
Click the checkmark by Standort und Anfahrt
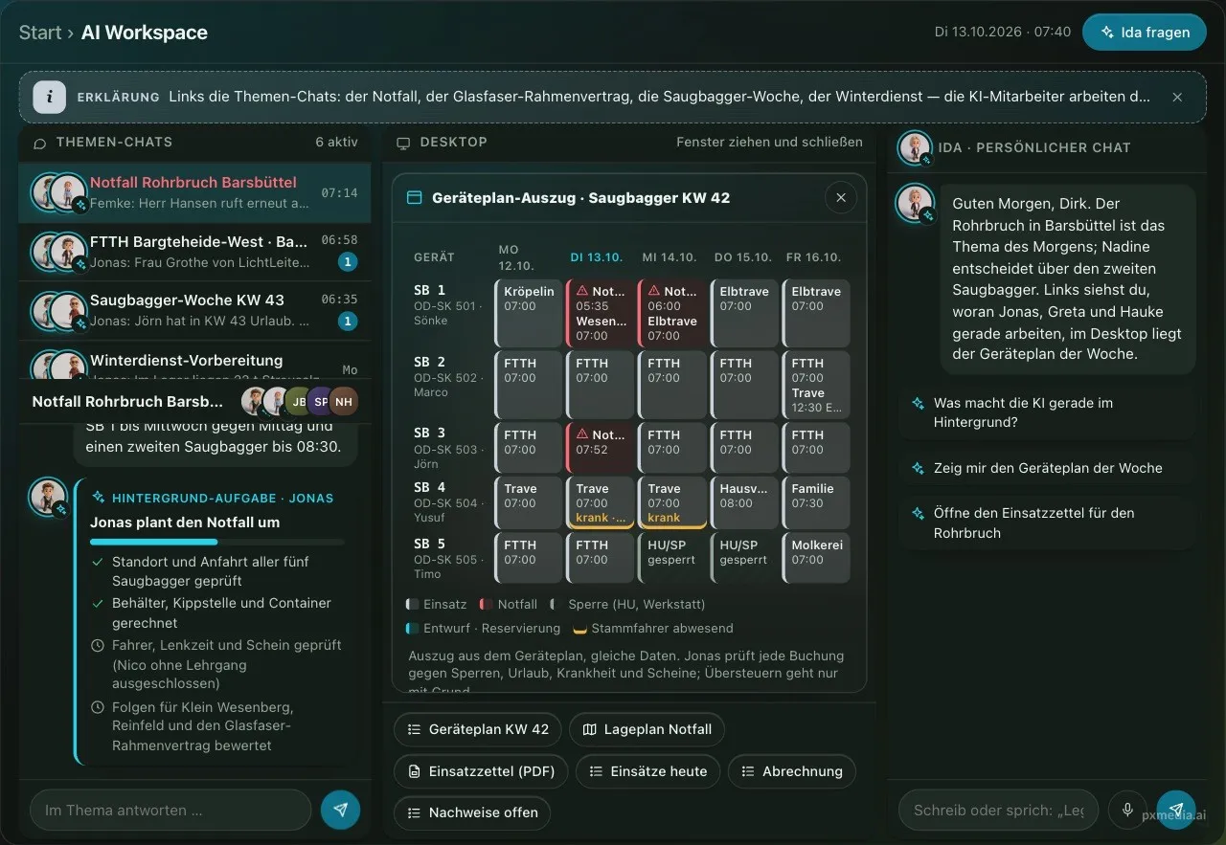pyautogui.click(x=98, y=562)
